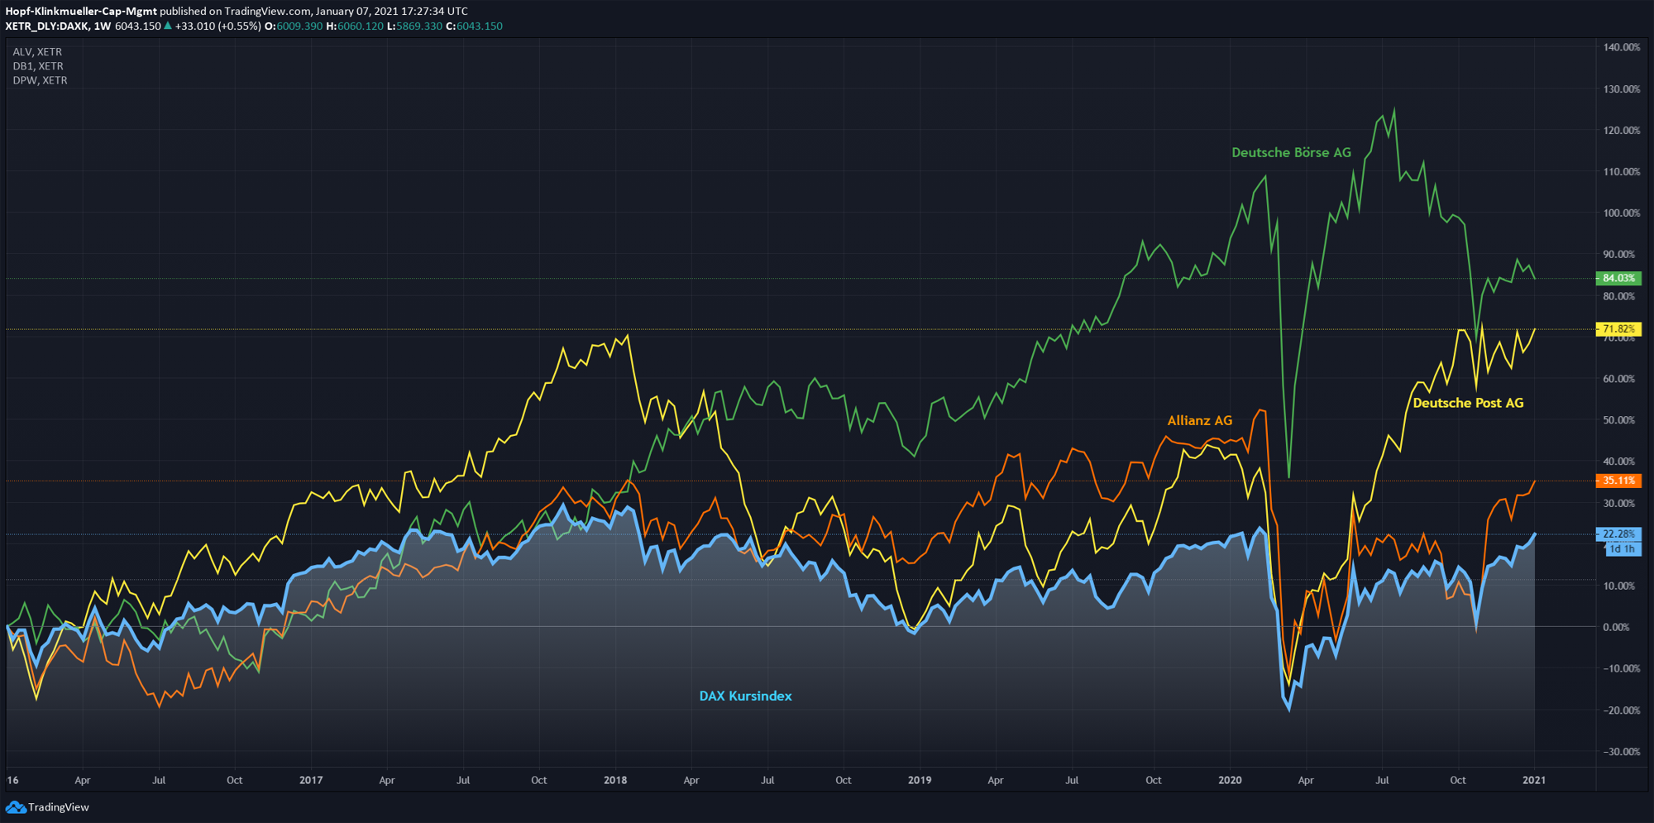Click the green up-arrow change indicator

pos(168,26)
